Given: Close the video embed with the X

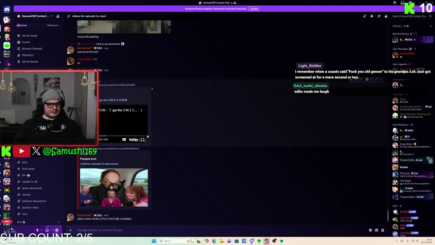Looking at the screenshot, I should coord(152,89).
